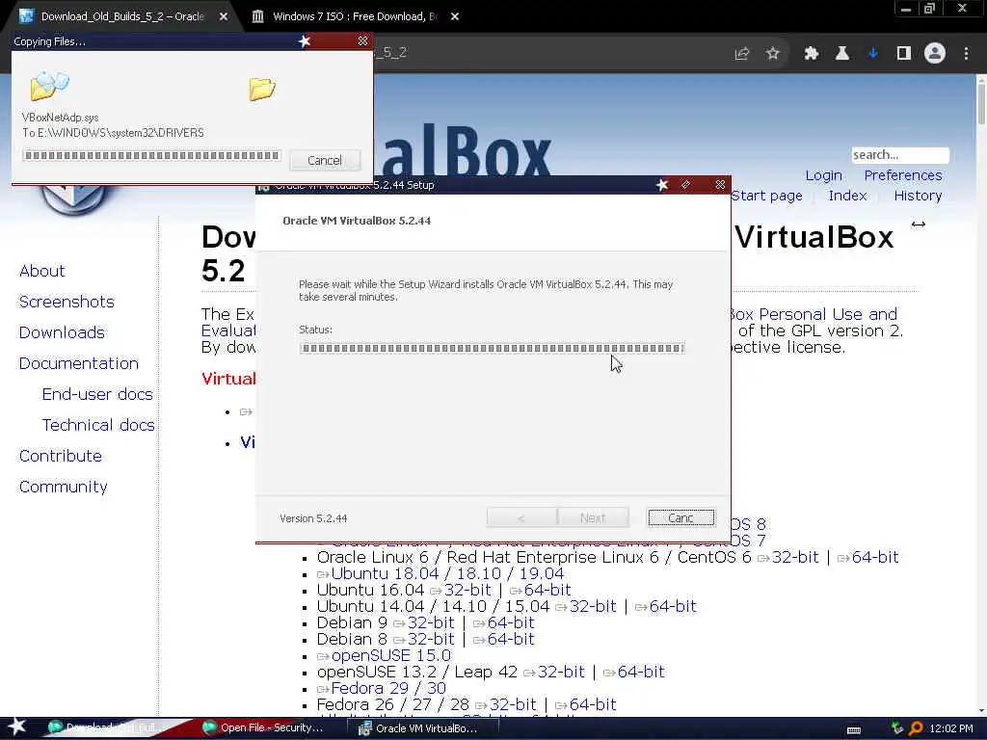This screenshot has height=740, width=987.
Task: Click the magnifier tray icon
Action: [x=916, y=728]
